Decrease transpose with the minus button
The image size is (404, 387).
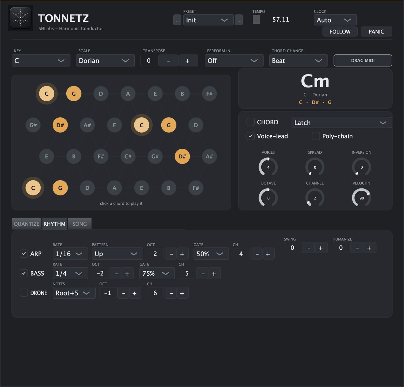(169, 61)
